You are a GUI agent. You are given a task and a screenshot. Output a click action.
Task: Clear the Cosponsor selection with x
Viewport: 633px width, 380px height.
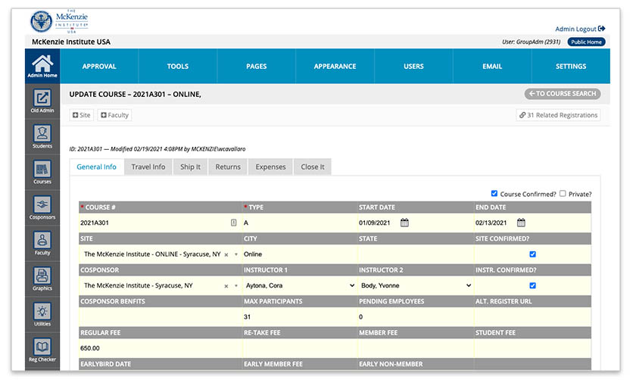point(226,286)
